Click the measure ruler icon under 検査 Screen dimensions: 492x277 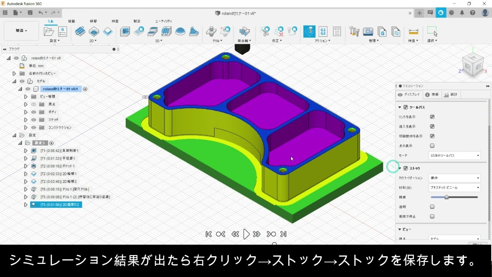414,32
